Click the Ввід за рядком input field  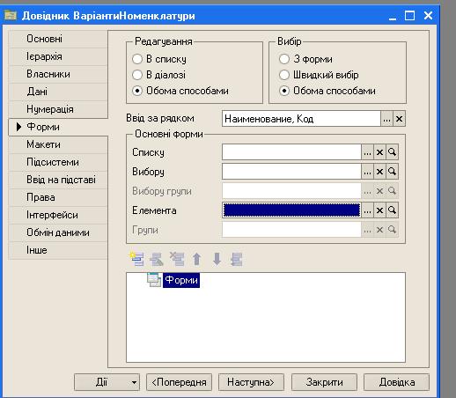(x=301, y=119)
